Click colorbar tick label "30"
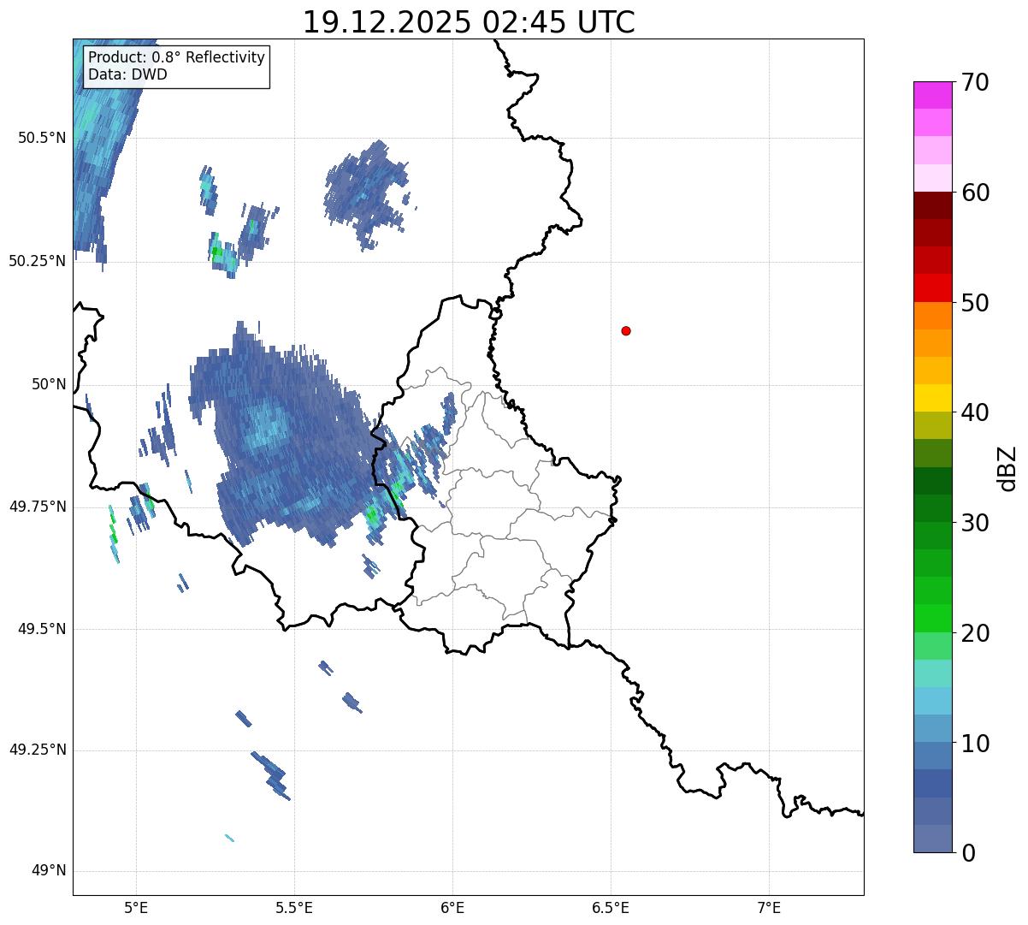The image size is (1028, 925). (x=975, y=523)
